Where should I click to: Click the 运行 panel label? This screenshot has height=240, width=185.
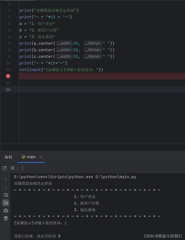9,157
